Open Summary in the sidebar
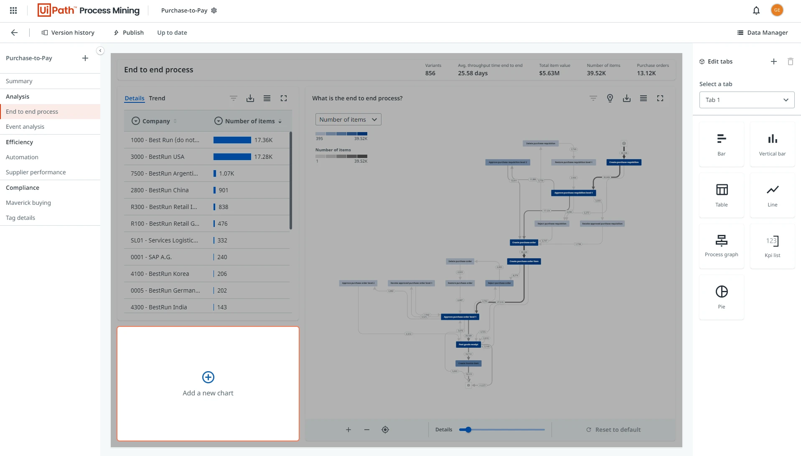The width and height of the screenshot is (801, 456). [x=50, y=81]
